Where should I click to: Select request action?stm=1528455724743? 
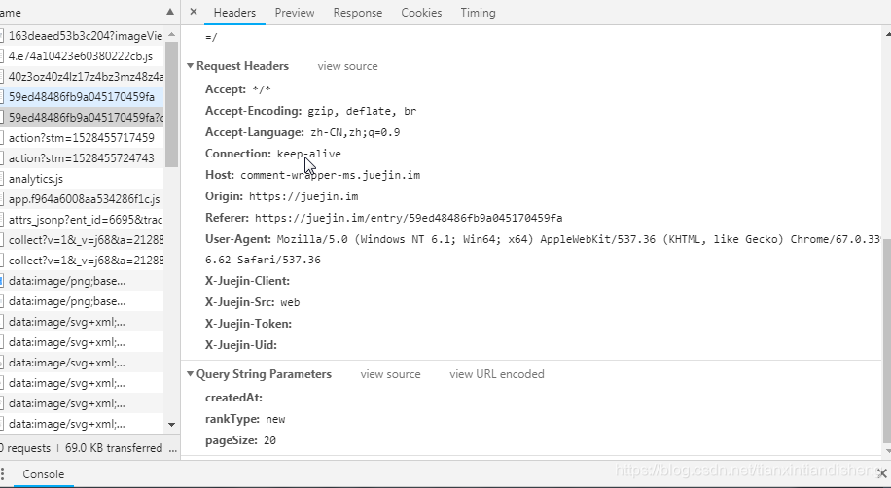[x=82, y=158]
